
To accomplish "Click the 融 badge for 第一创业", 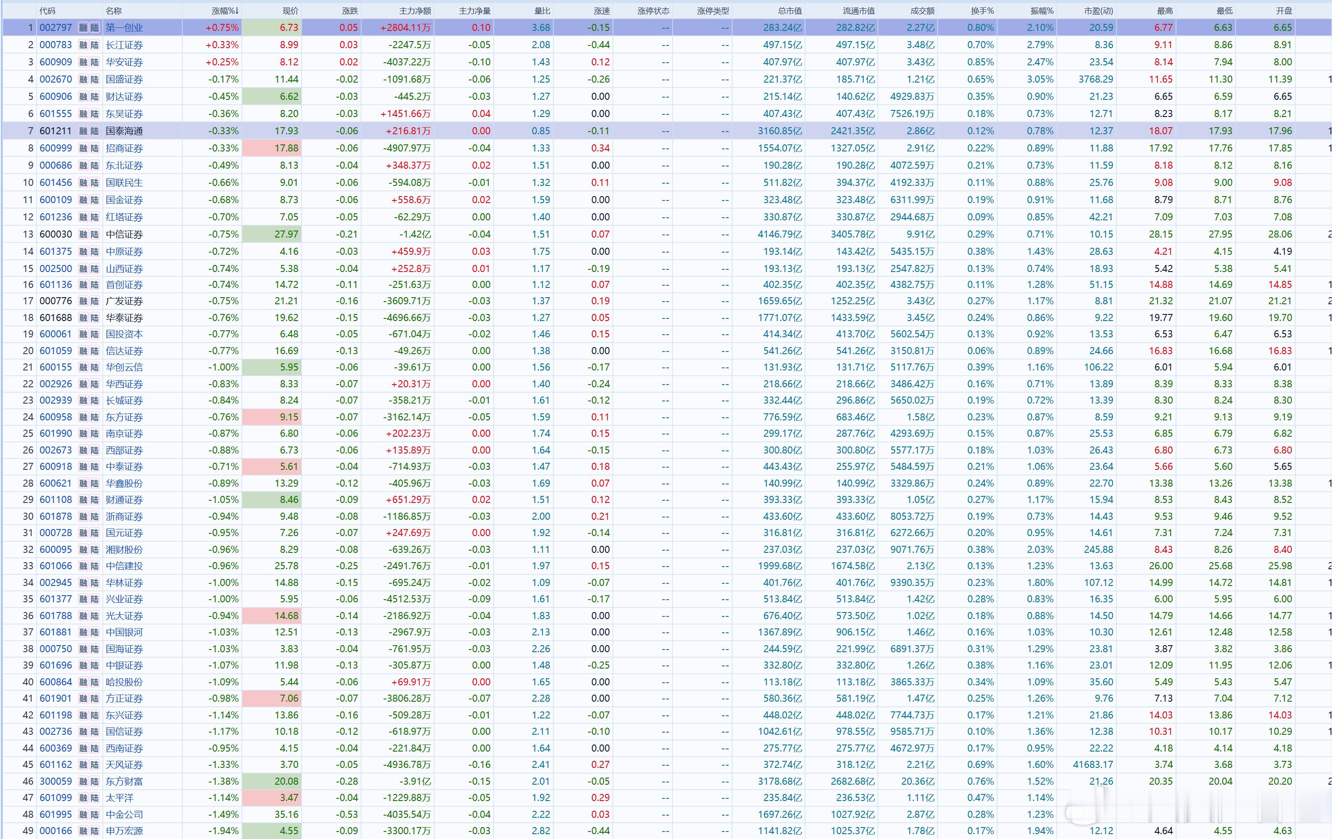I will 83,28.
